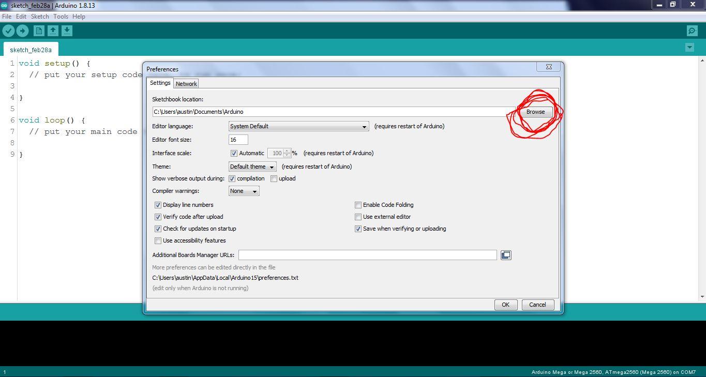The image size is (706, 377).
Task: Confirm preferences with OK button
Action: pos(505,305)
